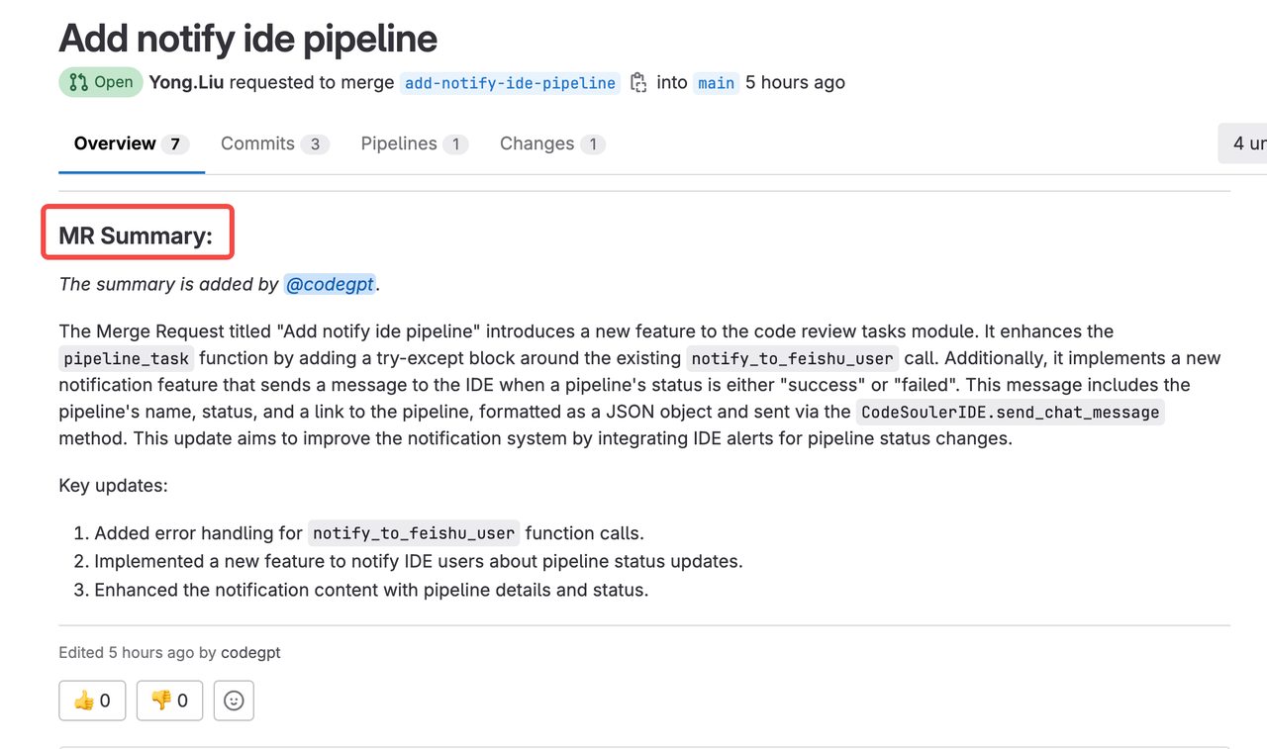Copy the source branch name
The width and height of the screenshot is (1267, 749).
point(638,82)
